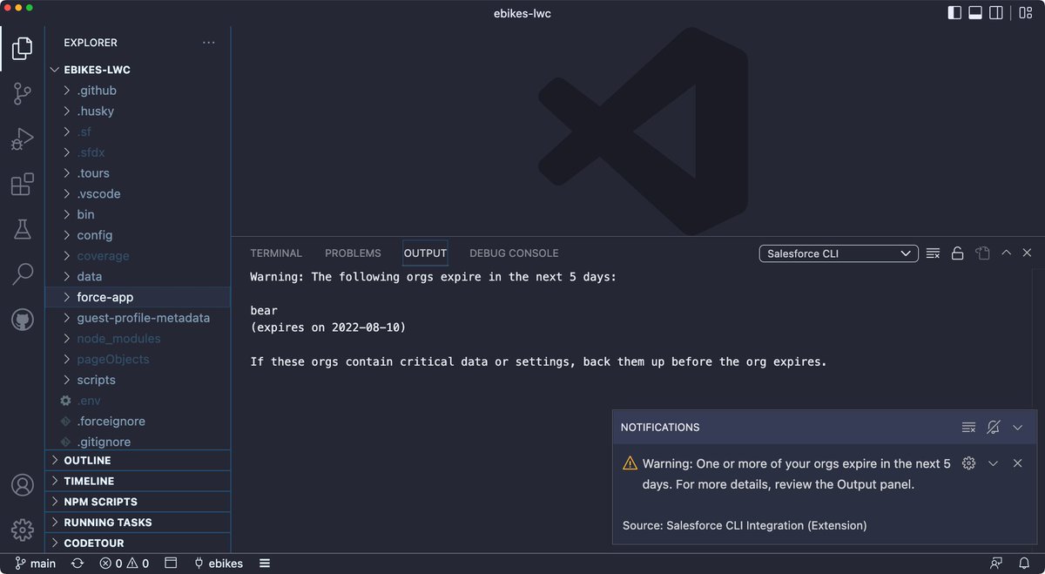Open errors and warnings count in status bar
The height and width of the screenshot is (574, 1045).
124,564
